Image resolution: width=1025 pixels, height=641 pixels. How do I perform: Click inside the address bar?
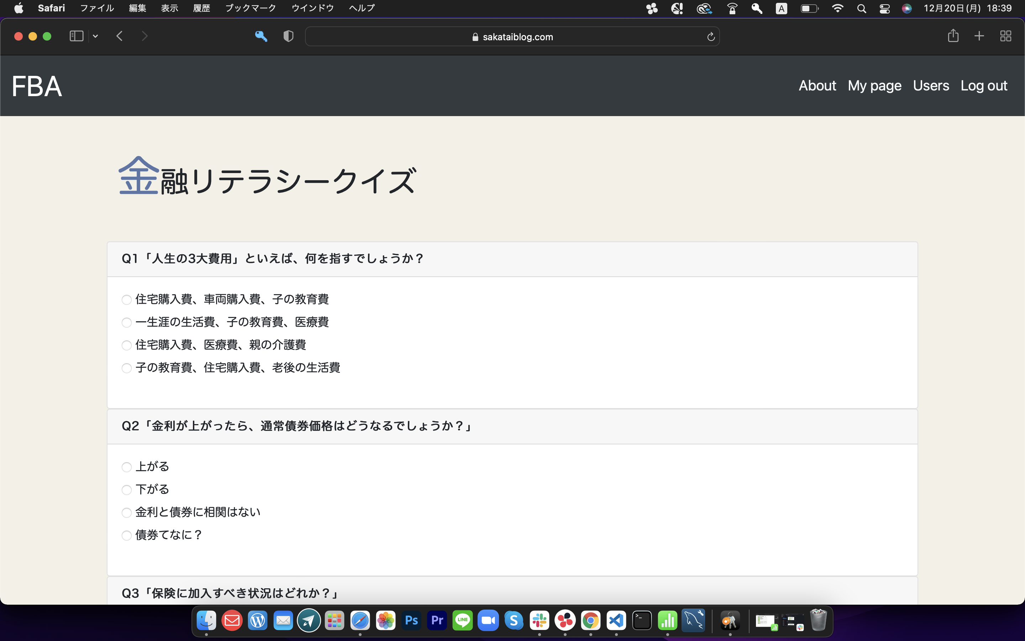(x=512, y=36)
